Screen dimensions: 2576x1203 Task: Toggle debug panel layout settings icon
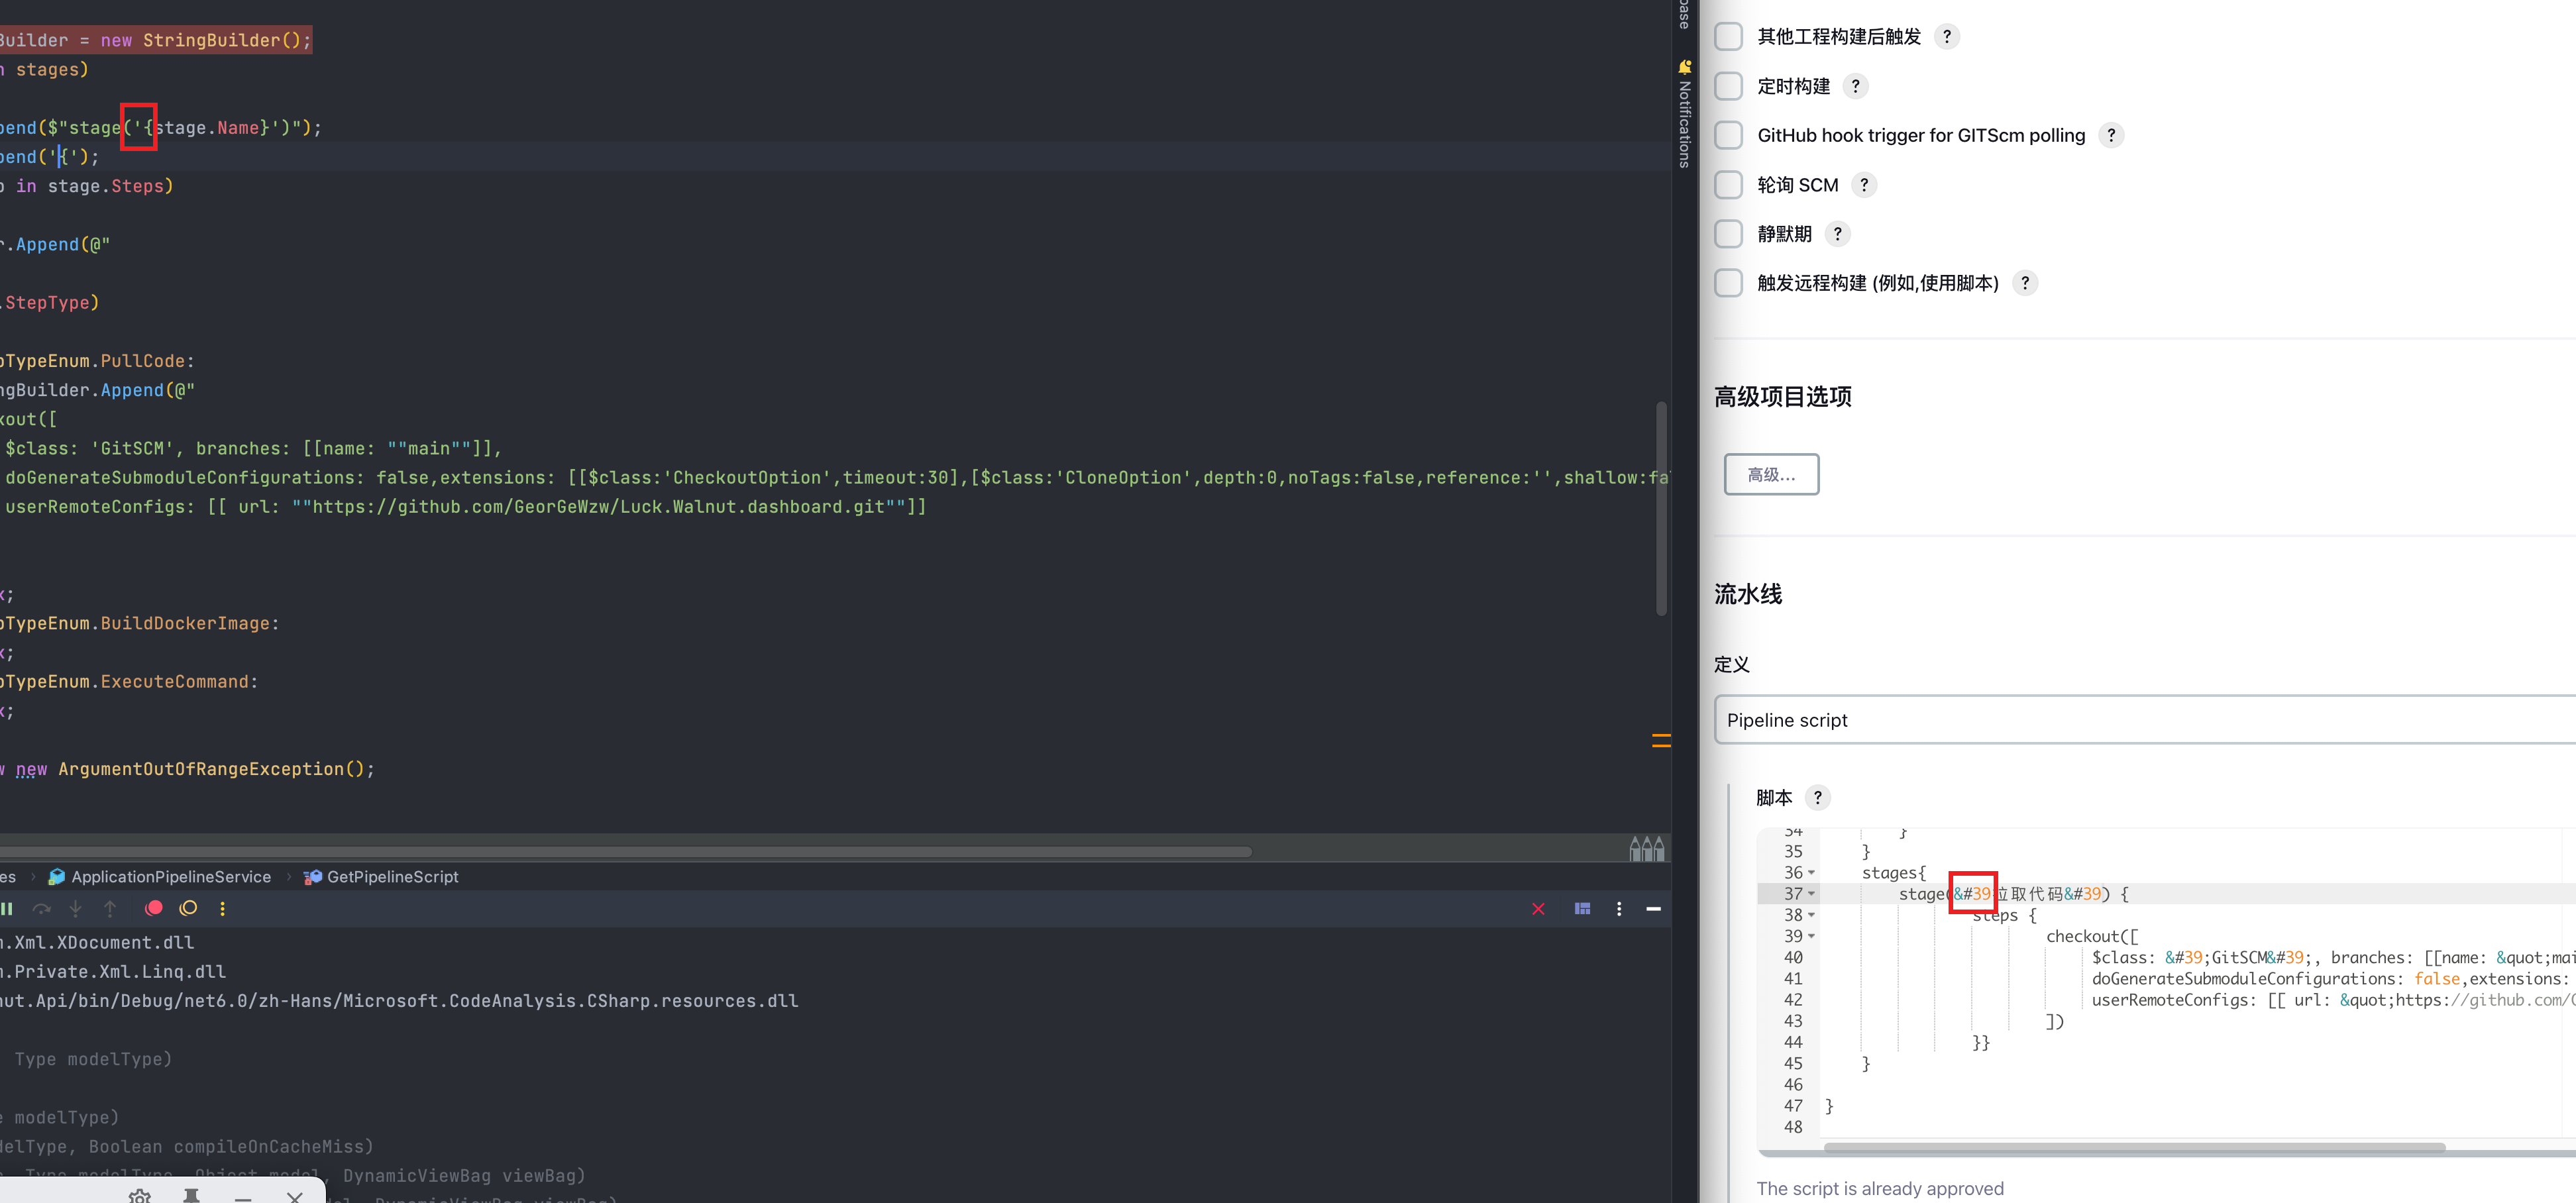[1582, 909]
